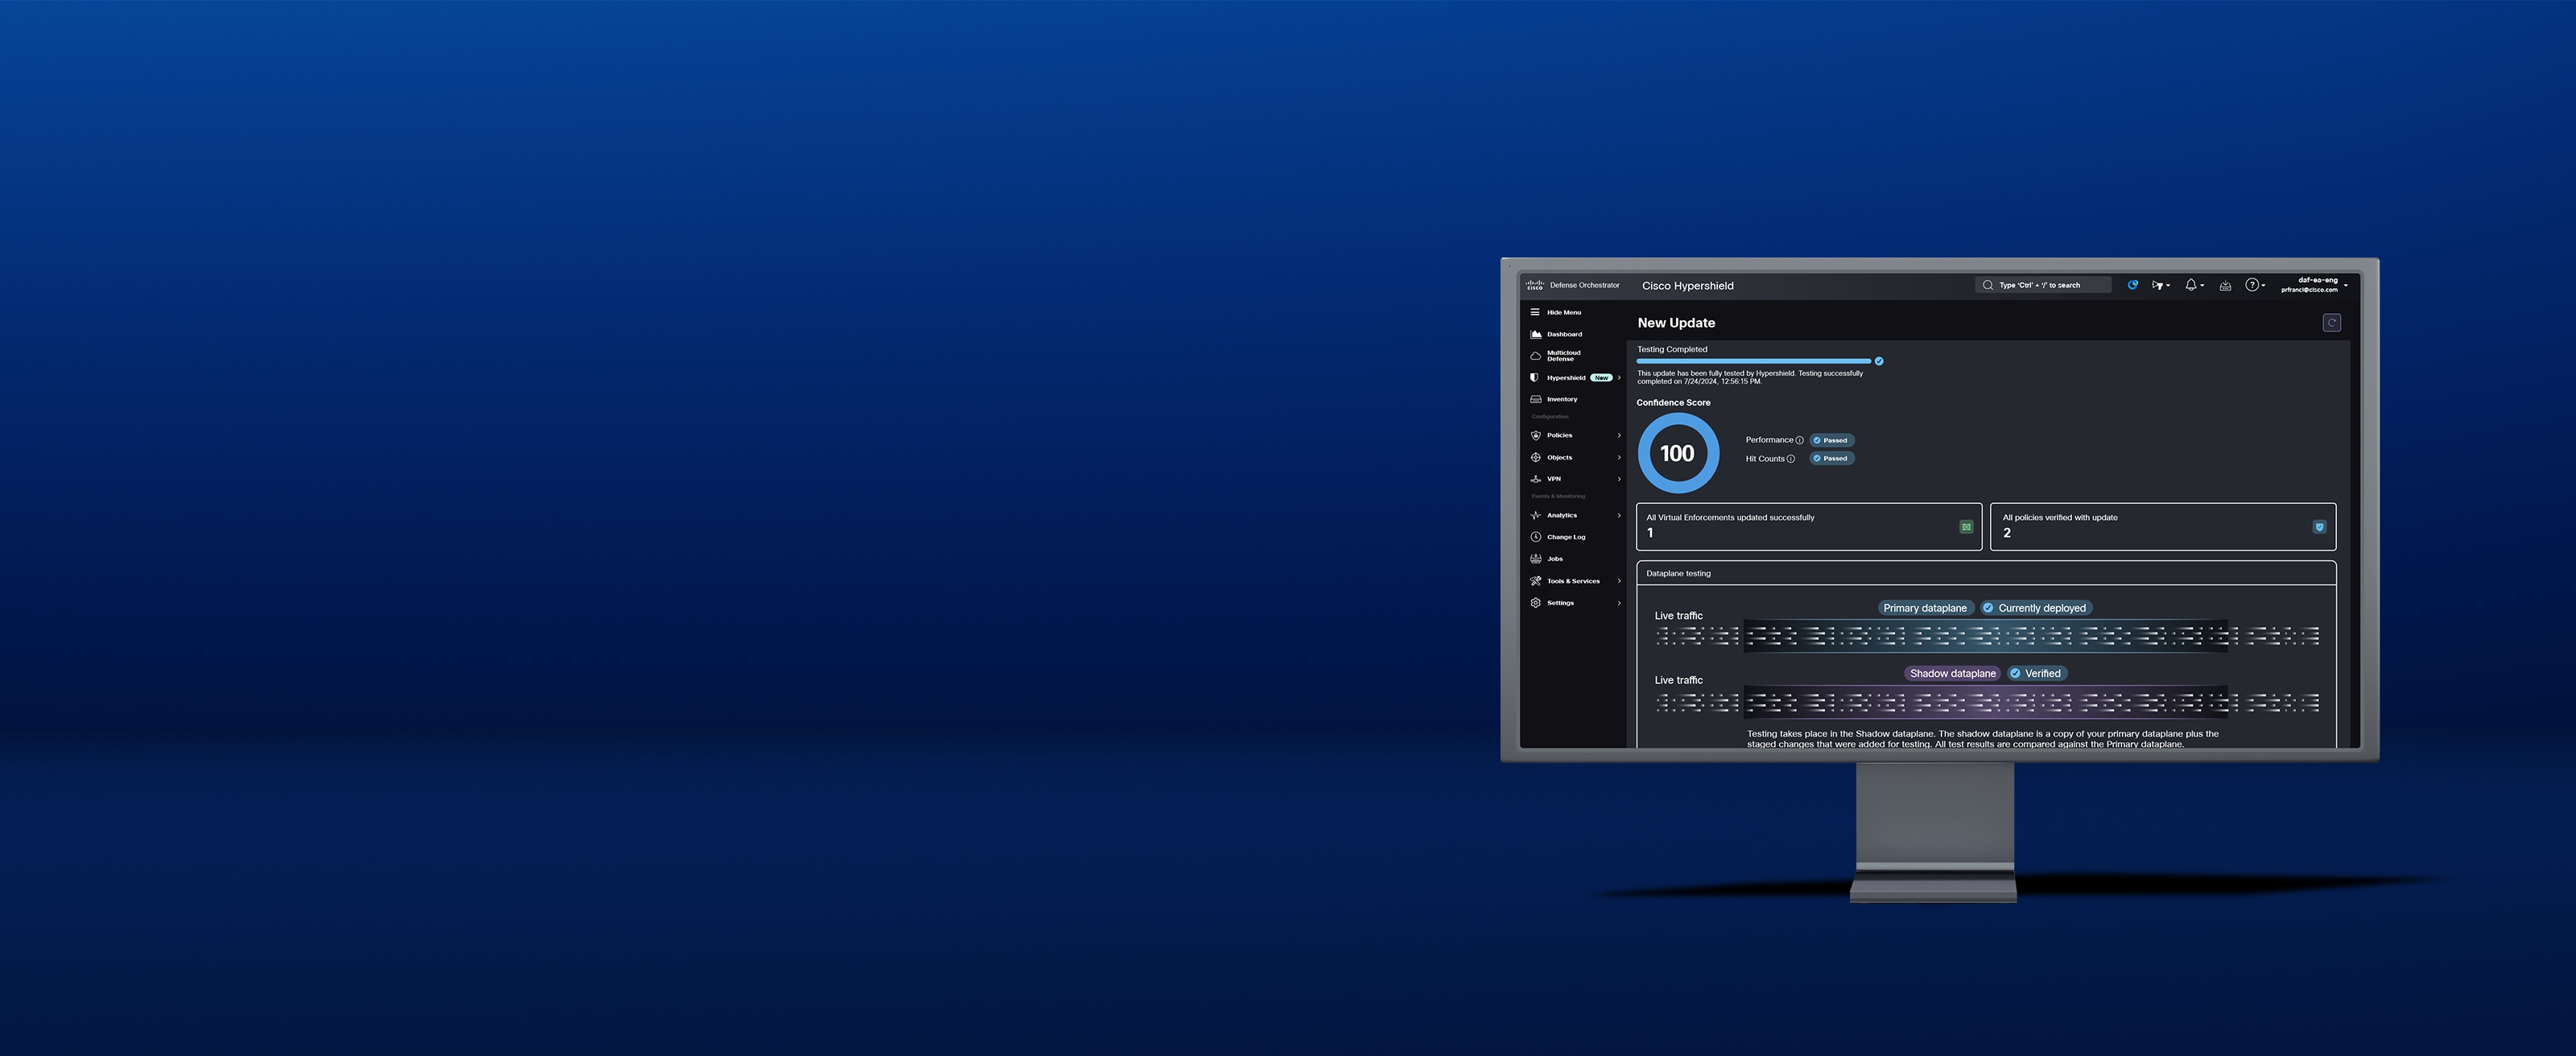Open the Cisco AI Assistant icon
Screen dimensions: 2576x1056
[2133, 285]
